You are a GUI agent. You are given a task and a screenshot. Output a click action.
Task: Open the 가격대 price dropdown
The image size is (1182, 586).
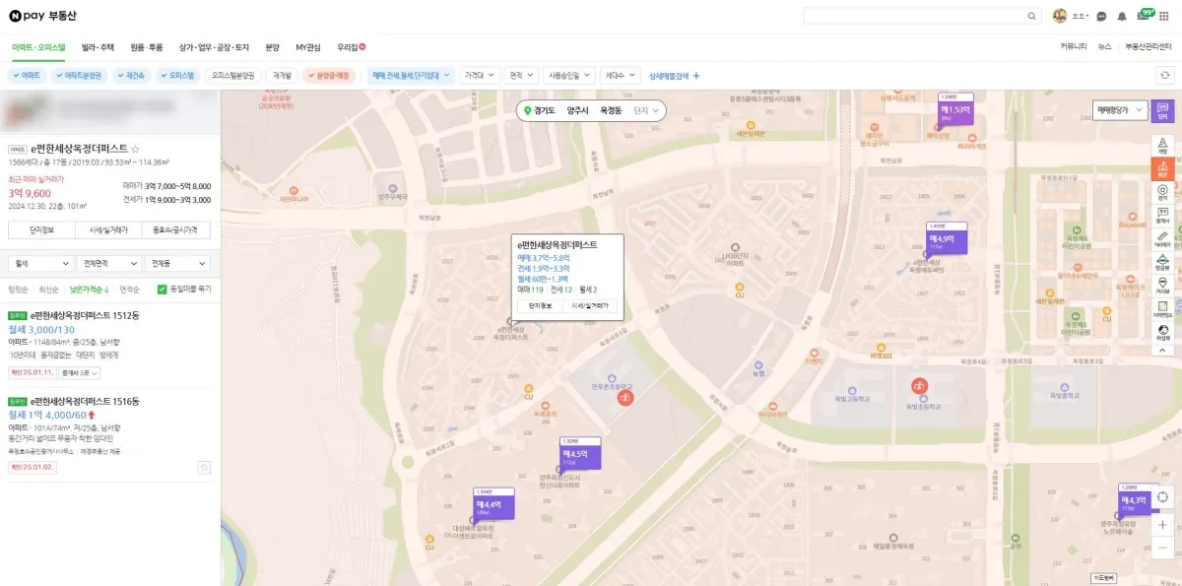pos(480,75)
